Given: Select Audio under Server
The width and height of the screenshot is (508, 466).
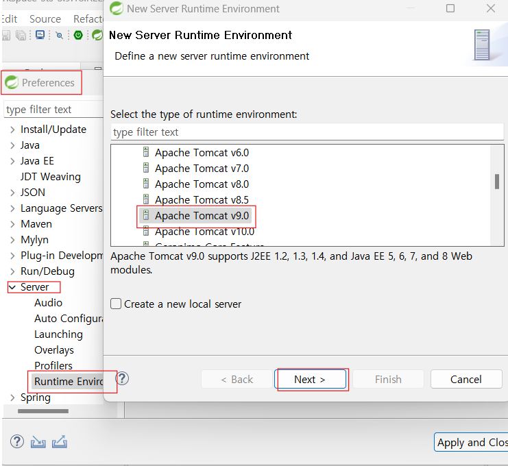Looking at the screenshot, I should 48,303.
